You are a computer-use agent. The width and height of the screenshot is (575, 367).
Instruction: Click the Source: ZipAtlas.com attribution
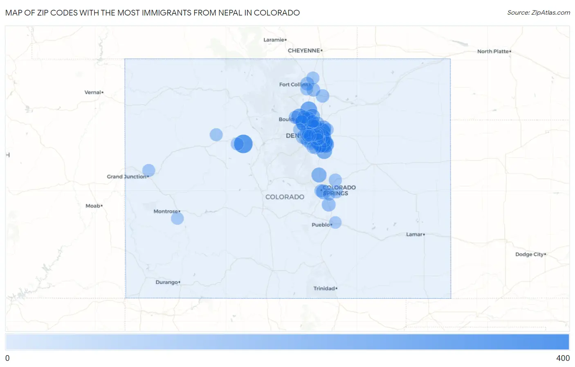tap(538, 13)
